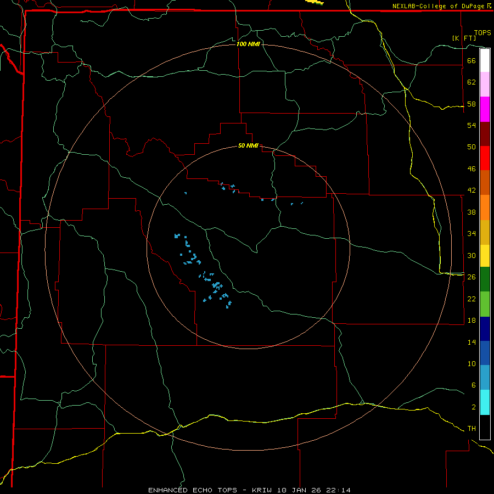Screen dimensions: 494x494
Task: Click the bright red band between 50 and 46
Action: [485, 158]
